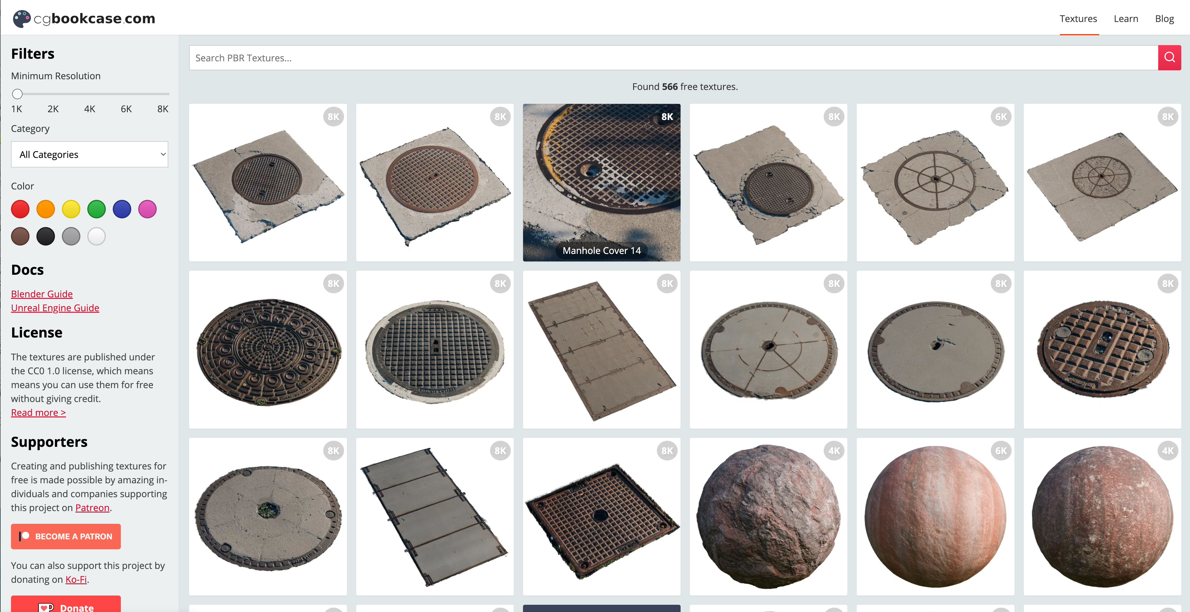The width and height of the screenshot is (1190, 612).
Task: Select the red color filter
Action: point(20,209)
